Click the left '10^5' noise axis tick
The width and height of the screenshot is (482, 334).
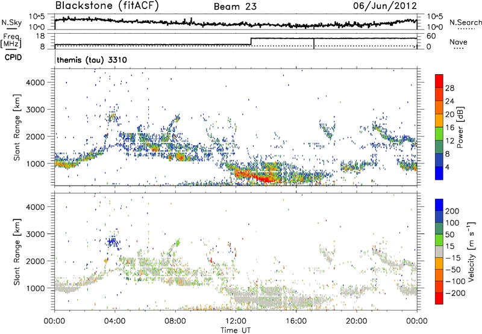point(37,16)
